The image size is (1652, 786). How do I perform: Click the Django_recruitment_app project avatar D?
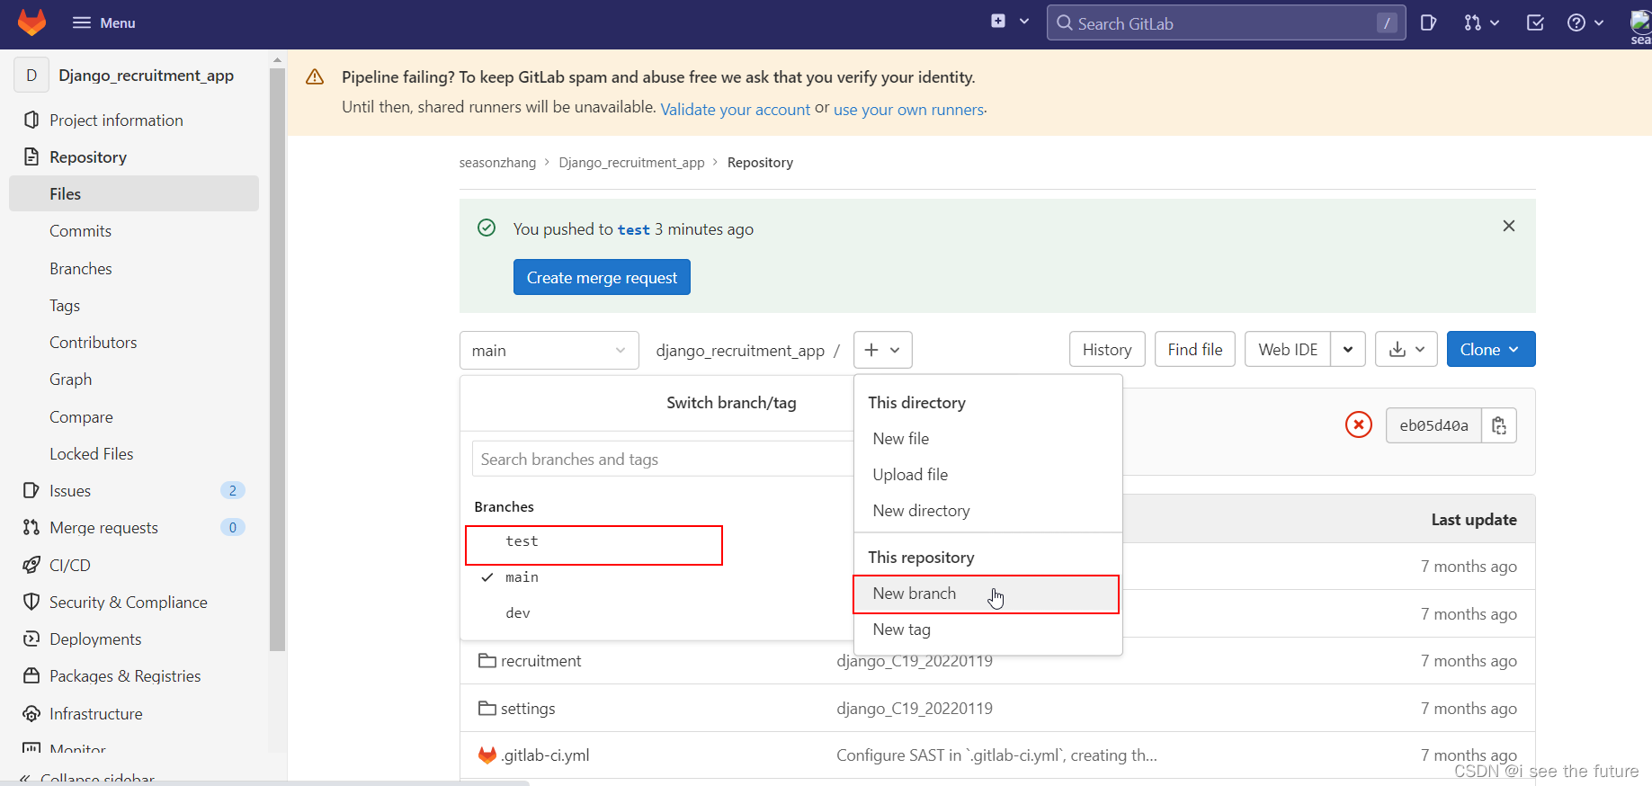(x=31, y=75)
